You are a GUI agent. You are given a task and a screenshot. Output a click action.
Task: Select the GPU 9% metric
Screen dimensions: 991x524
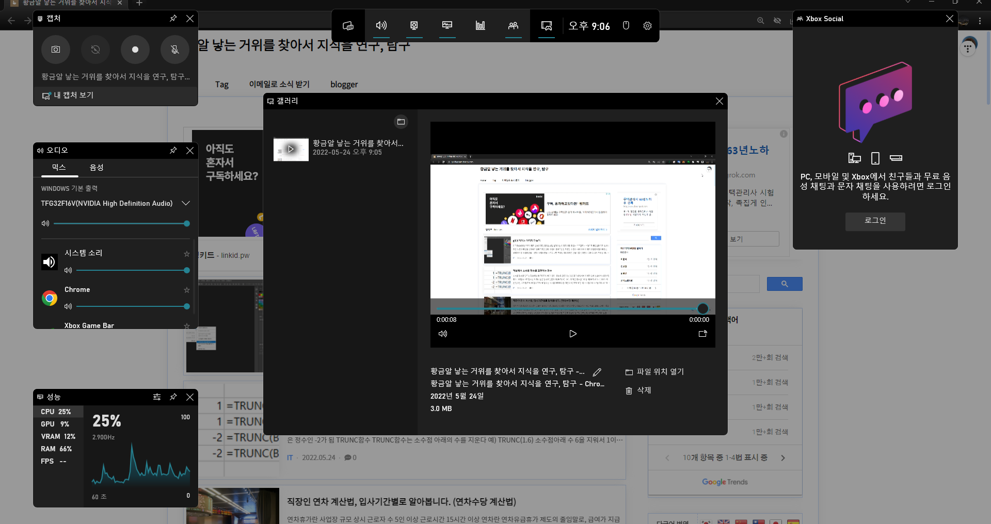click(58, 424)
